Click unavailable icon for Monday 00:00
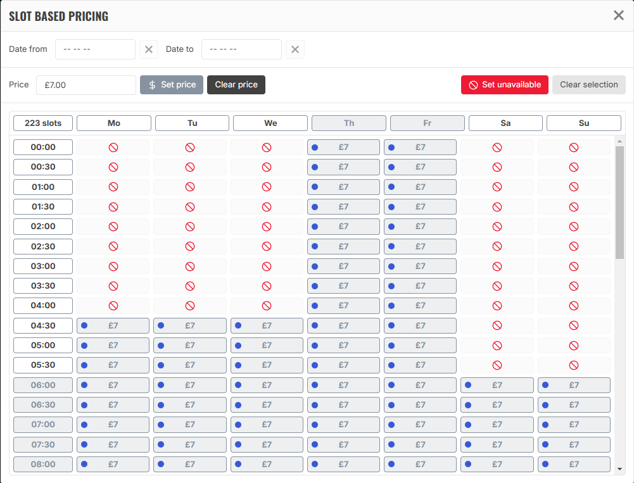634x483 pixels. [113, 147]
